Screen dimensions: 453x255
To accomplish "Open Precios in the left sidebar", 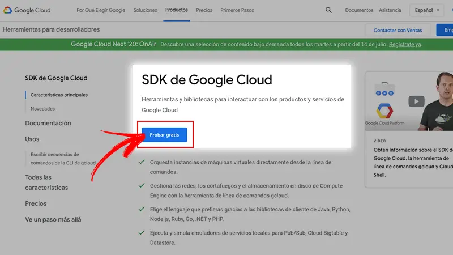I will point(36,203).
